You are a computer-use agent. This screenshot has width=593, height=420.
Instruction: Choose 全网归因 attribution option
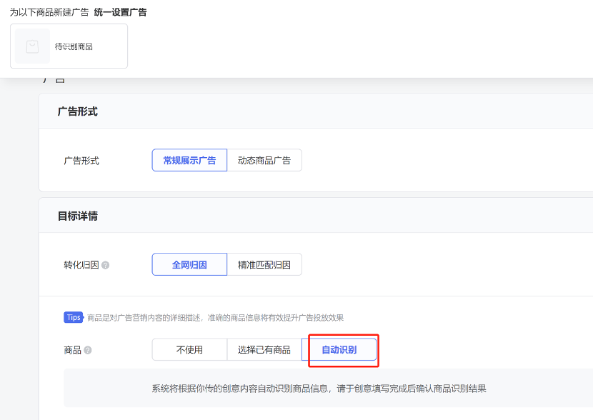tap(189, 265)
